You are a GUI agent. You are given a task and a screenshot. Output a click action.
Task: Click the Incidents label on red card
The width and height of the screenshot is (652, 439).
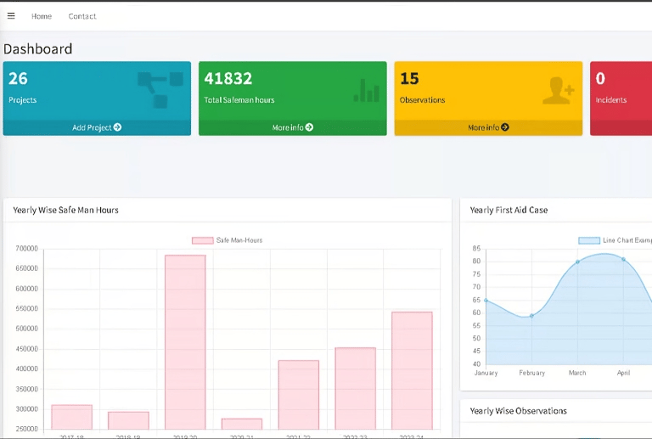pyautogui.click(x=611, y=100)
